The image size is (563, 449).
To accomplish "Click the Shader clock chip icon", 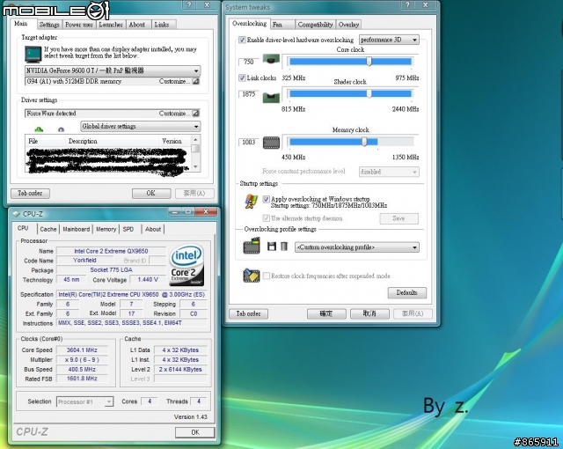I will pos(271,98).
